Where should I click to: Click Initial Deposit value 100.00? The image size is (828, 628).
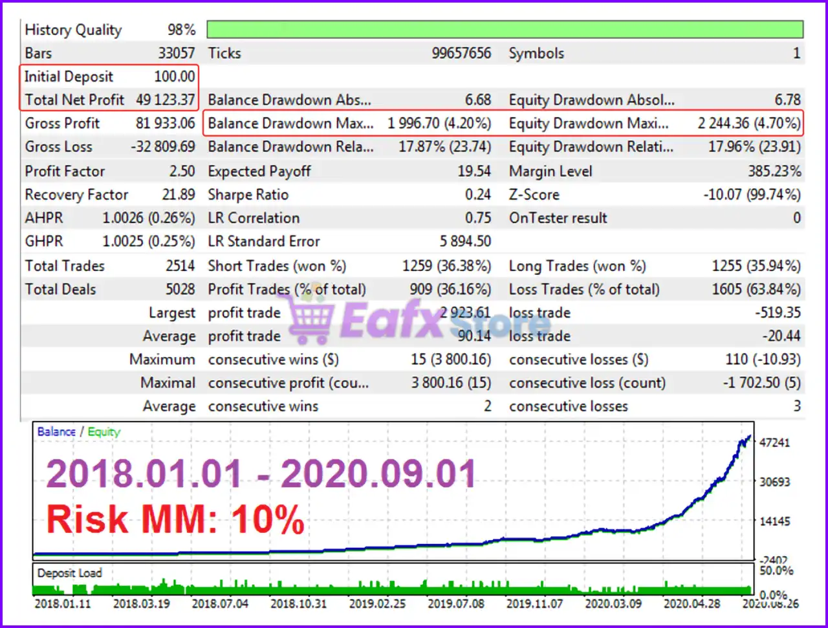(174, 76)
